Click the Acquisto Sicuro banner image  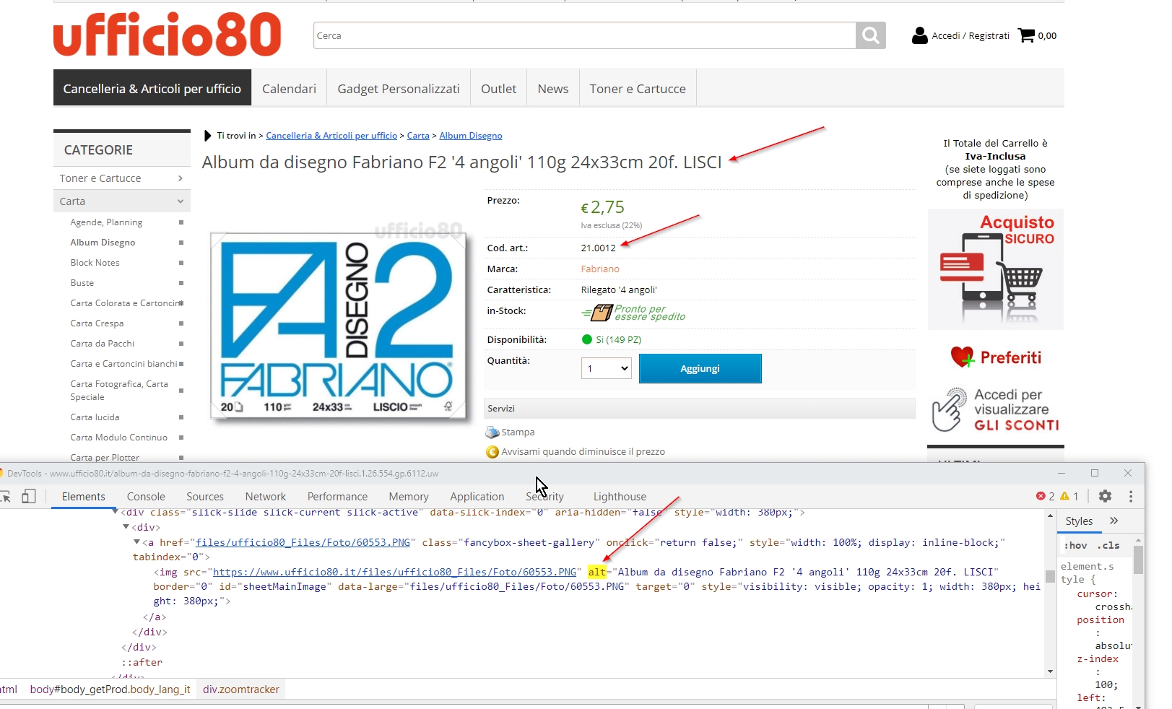[995, 269]
